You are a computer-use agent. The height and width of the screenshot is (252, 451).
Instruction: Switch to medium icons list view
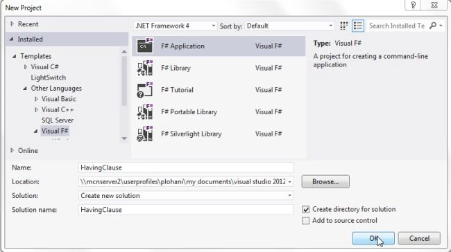(x=358, y=26)
